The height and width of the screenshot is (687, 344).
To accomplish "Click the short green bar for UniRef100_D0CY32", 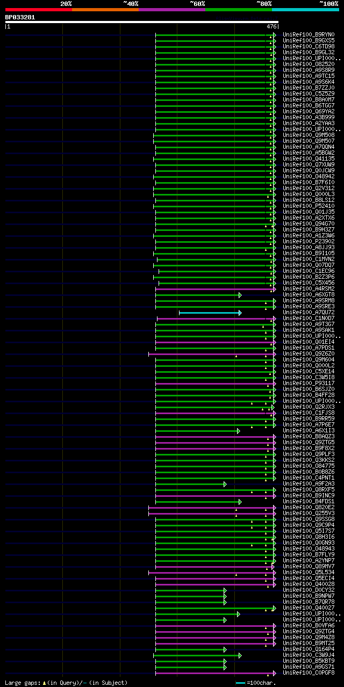I will click(191, 590).
